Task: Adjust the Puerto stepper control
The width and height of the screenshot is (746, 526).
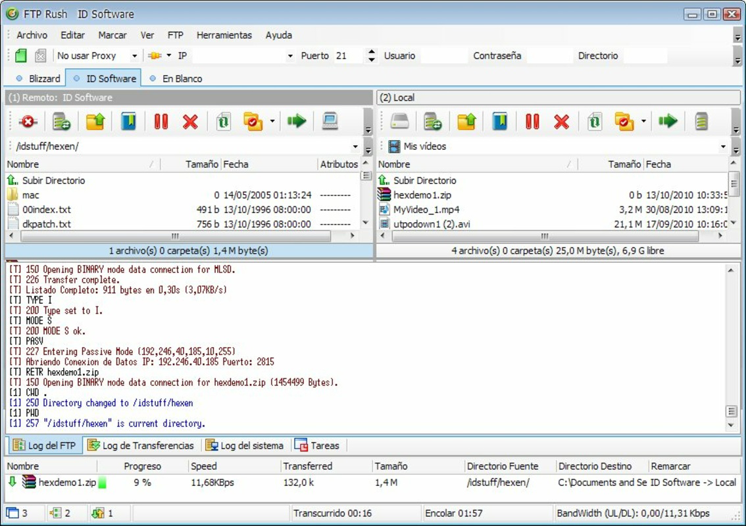Action: coord(370,56)
